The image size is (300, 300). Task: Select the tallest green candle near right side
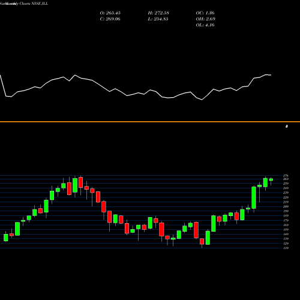[x=254, y=197]
